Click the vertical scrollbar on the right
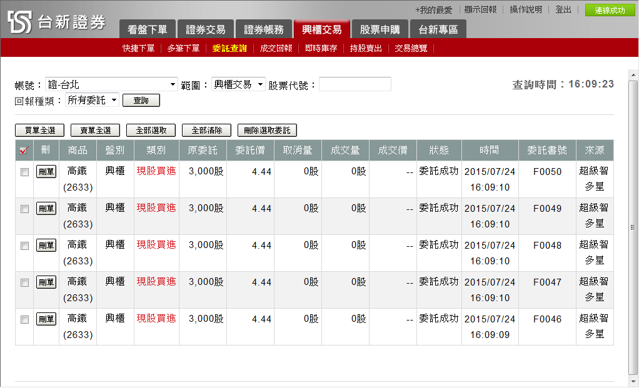 tap(633, 227)
